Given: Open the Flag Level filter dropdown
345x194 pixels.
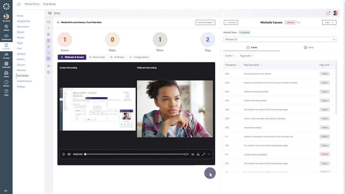Looking at the screenshot, I should tap(246, 56).
